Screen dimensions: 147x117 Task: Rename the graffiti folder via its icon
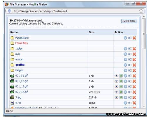click(x=130, y=65)
